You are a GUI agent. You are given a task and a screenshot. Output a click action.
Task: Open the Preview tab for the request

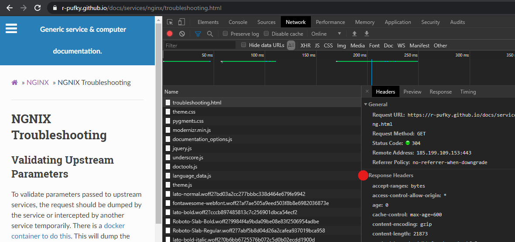[412, 92]
